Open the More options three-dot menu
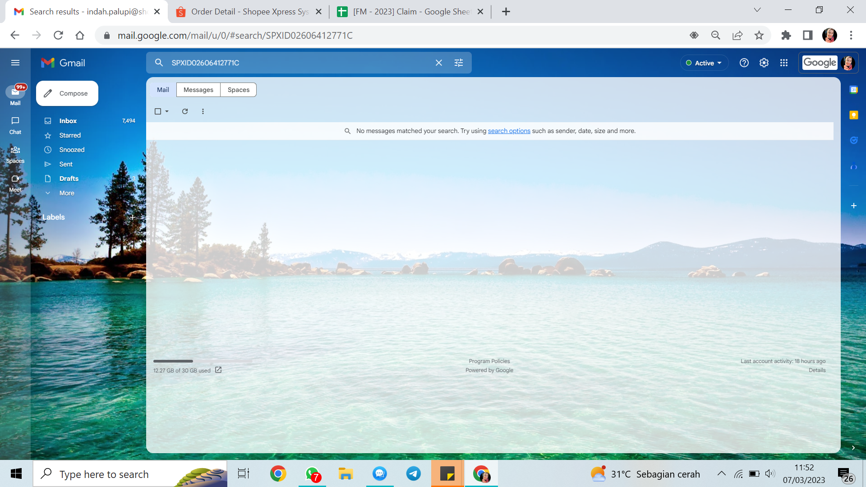Viewport: 866px width, 487px height. click(203, 111)
